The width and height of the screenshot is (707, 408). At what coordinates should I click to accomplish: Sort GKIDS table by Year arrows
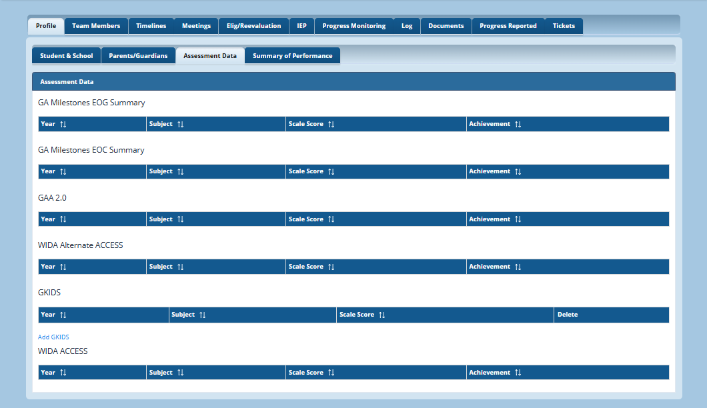tap(63, 315)
